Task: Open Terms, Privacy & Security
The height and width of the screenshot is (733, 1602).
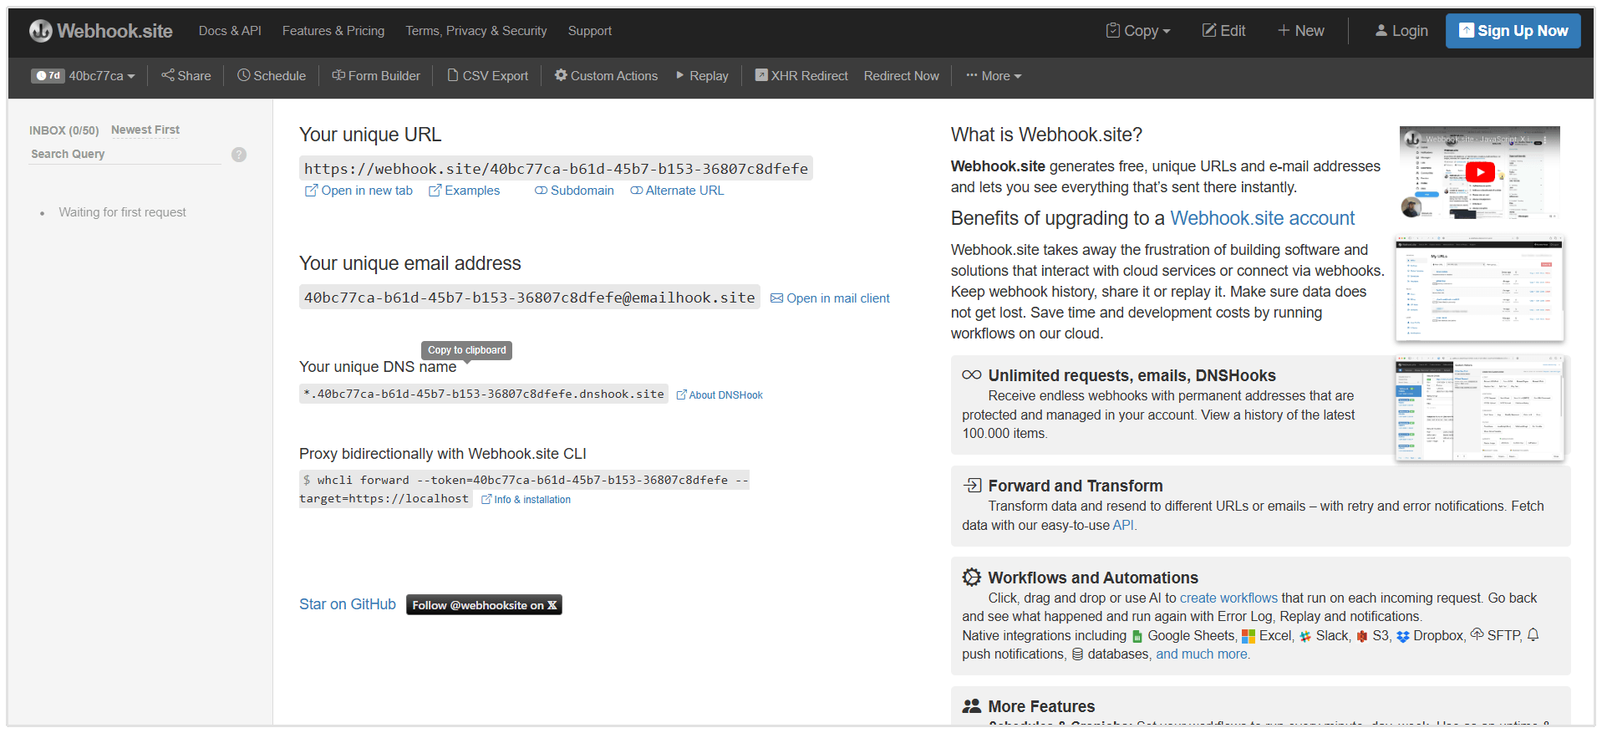Action: 476,31
